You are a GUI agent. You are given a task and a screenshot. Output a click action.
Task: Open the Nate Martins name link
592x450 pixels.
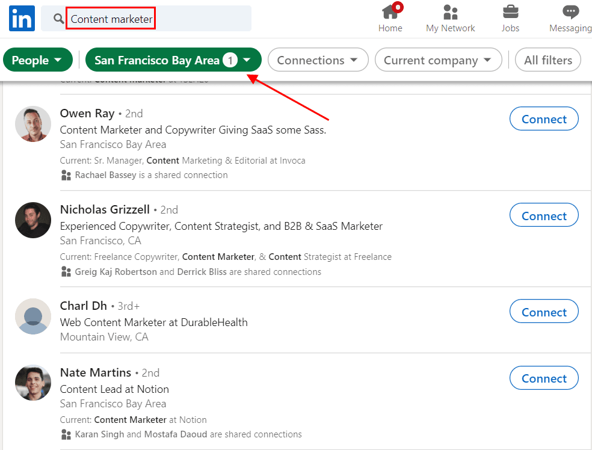click(x=96, y=372)
